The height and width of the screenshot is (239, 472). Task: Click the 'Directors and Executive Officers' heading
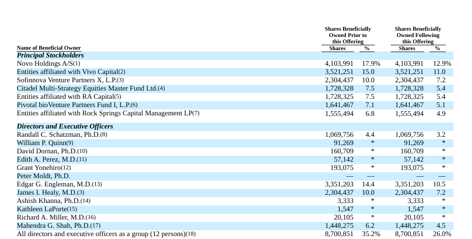click(x=65, y=127)
